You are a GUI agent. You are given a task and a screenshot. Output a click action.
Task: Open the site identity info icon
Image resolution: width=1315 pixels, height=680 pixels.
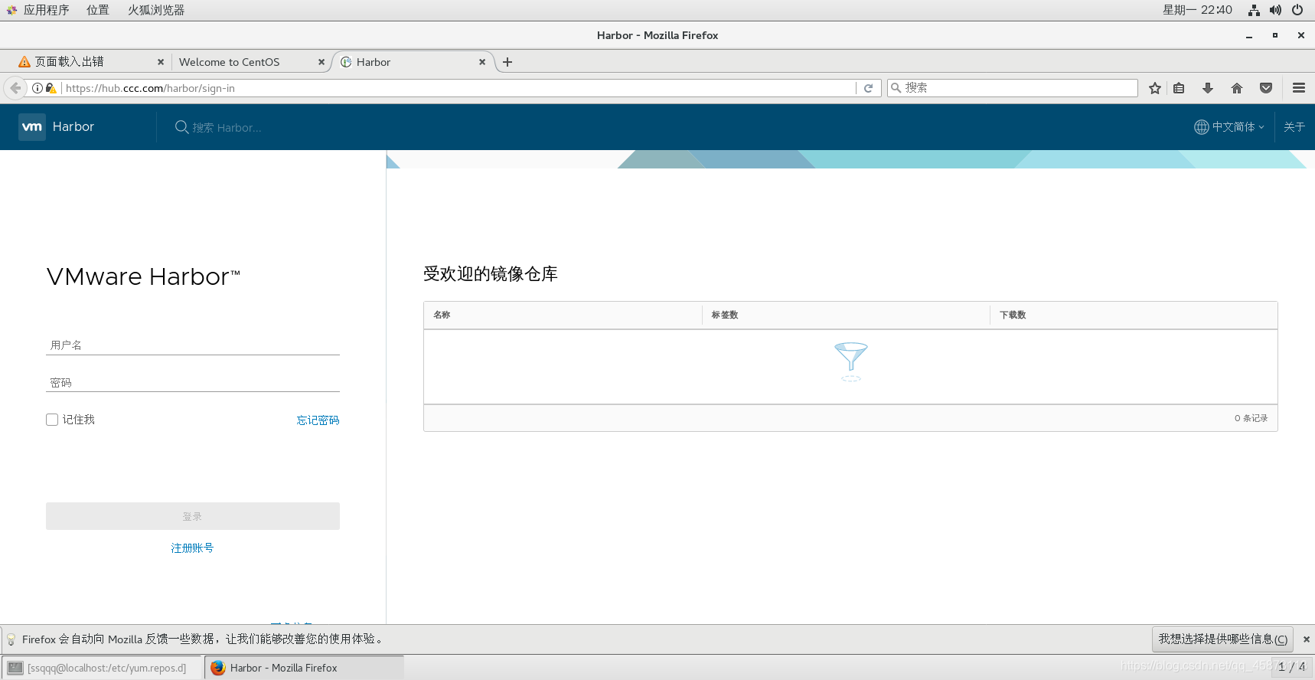38,88
